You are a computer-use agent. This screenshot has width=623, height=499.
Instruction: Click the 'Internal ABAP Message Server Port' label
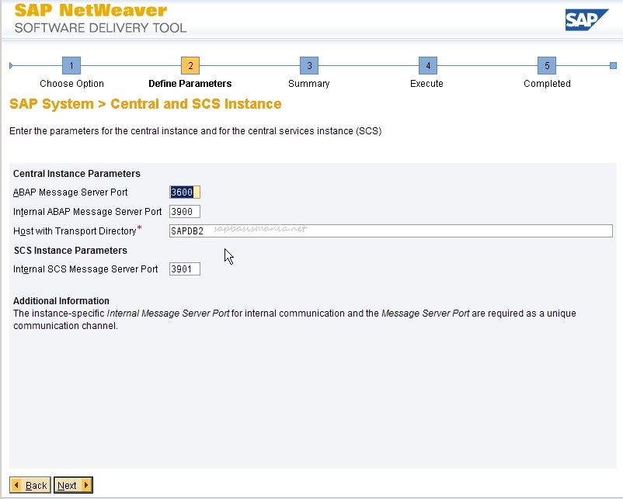click(x=88, y=212)
